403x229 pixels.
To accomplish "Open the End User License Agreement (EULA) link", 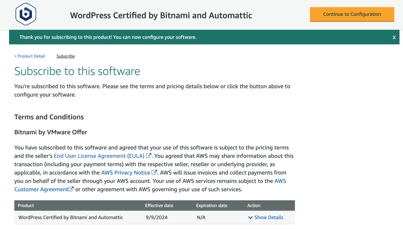I will [99, 156].
